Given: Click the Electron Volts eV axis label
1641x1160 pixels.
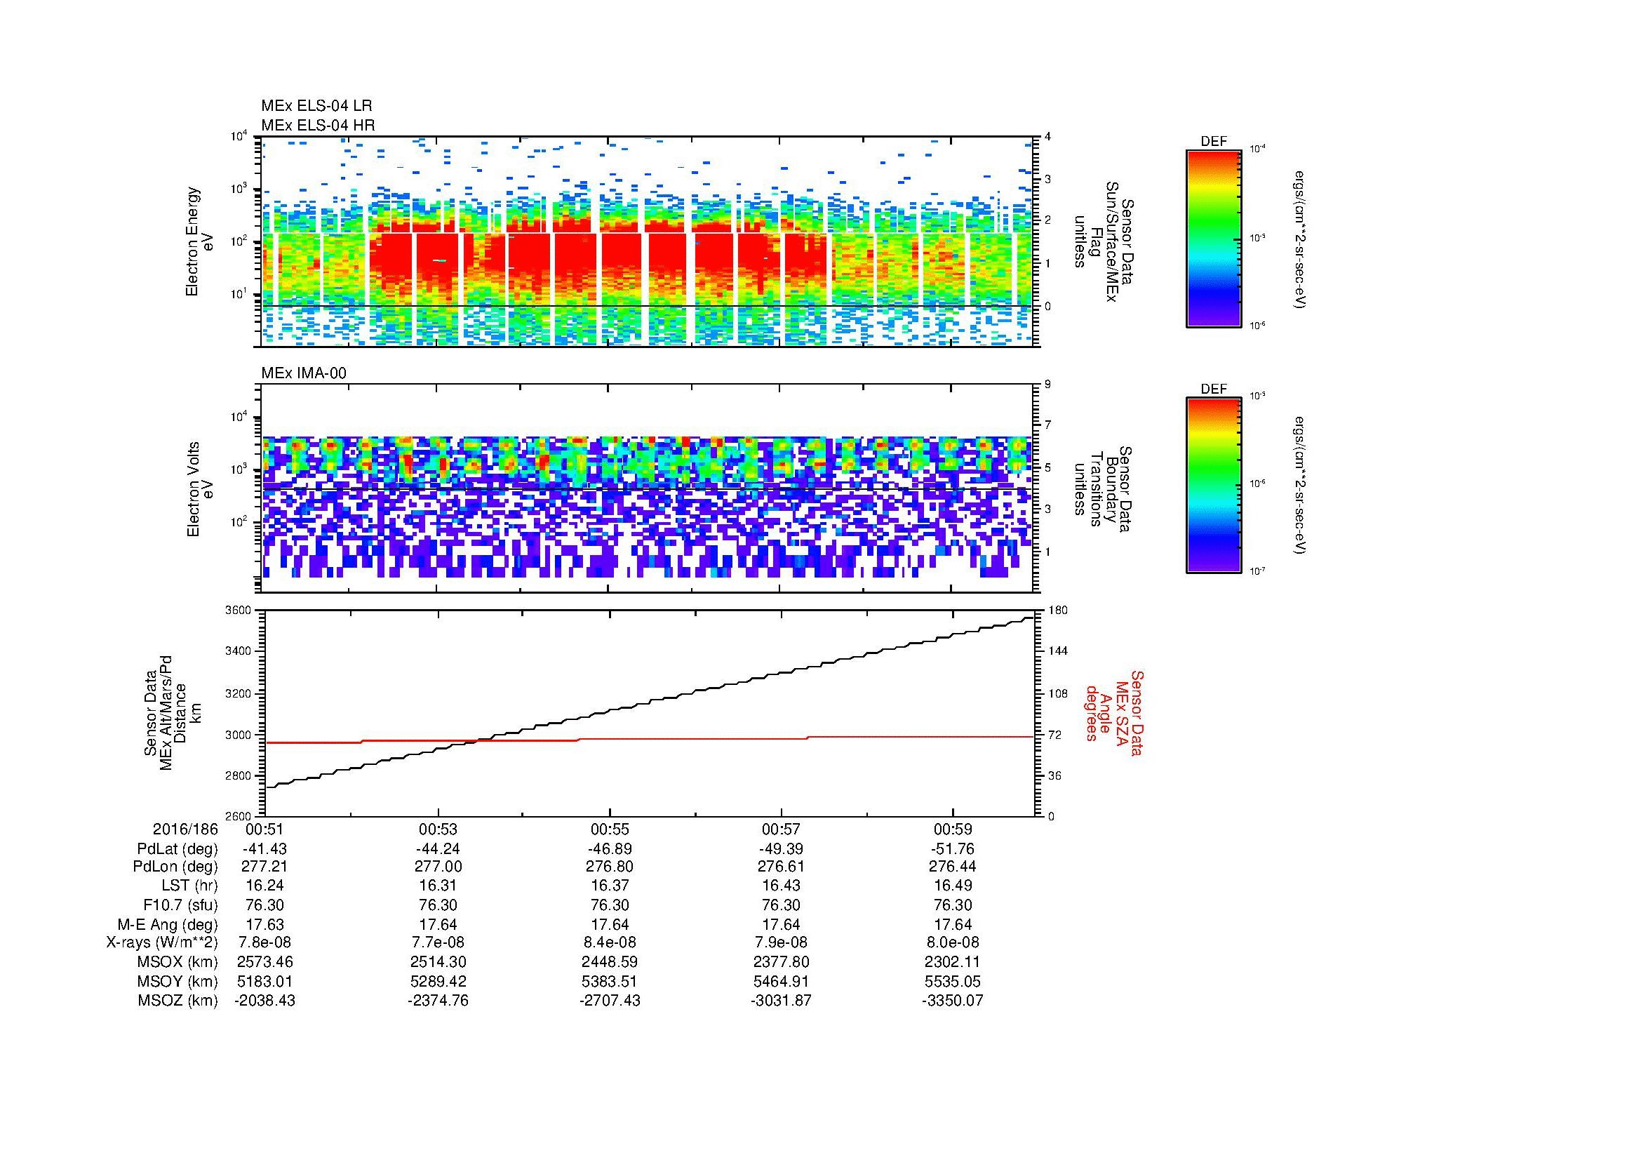Looking at the screenshot, I should click(200, 489).
